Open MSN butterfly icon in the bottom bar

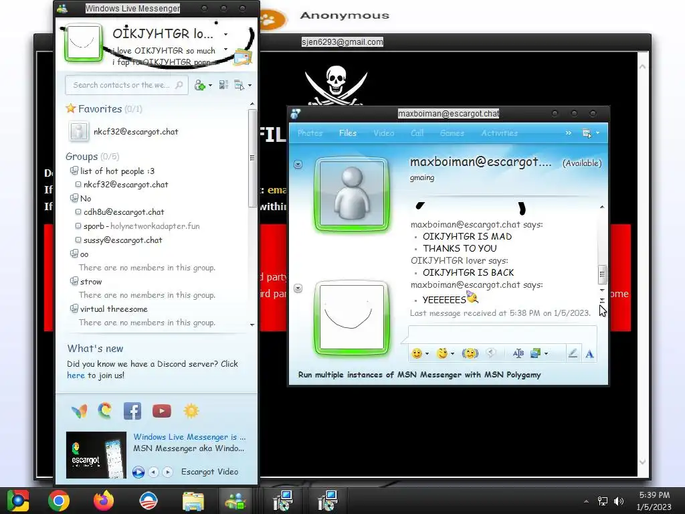pyautogui.click(x=79, y=411)
